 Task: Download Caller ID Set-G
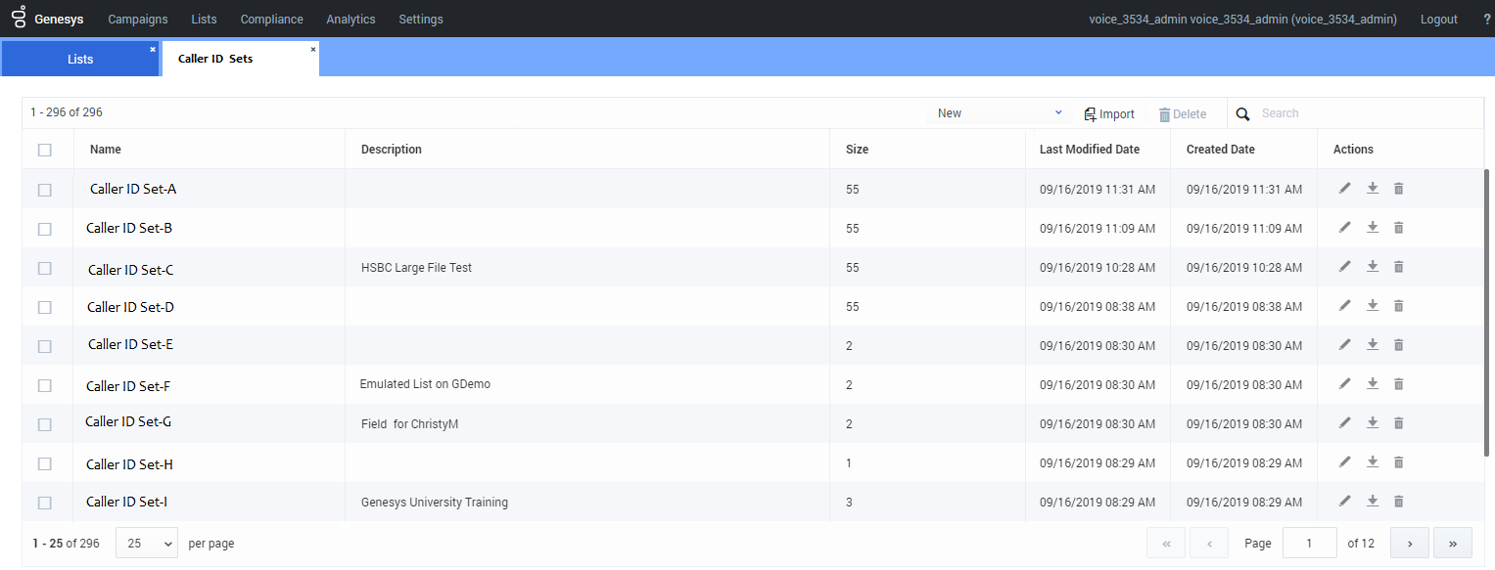tap(1373, 423)
